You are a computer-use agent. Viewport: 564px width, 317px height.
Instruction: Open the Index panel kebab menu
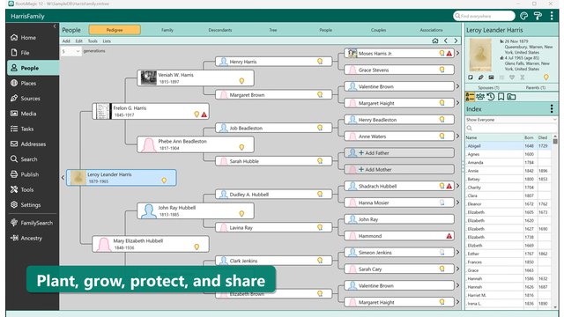[552, 109]
